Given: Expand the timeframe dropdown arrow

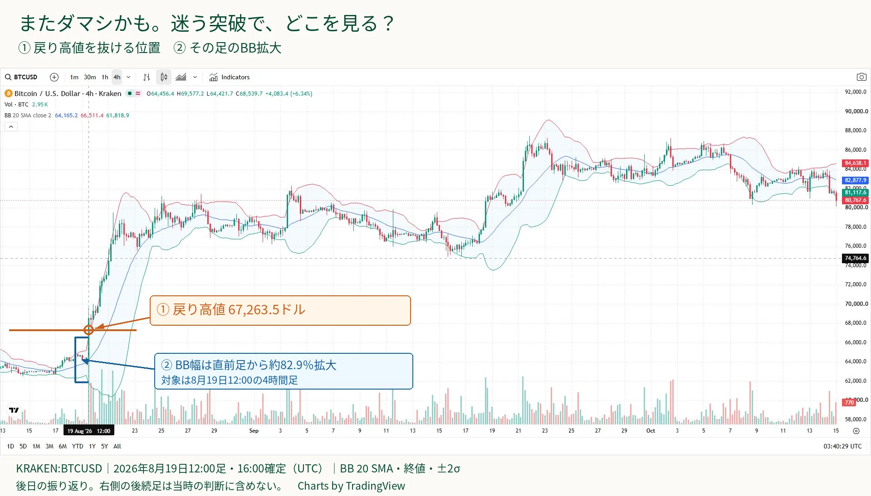Looking at the screenshot, I should 128,77.
